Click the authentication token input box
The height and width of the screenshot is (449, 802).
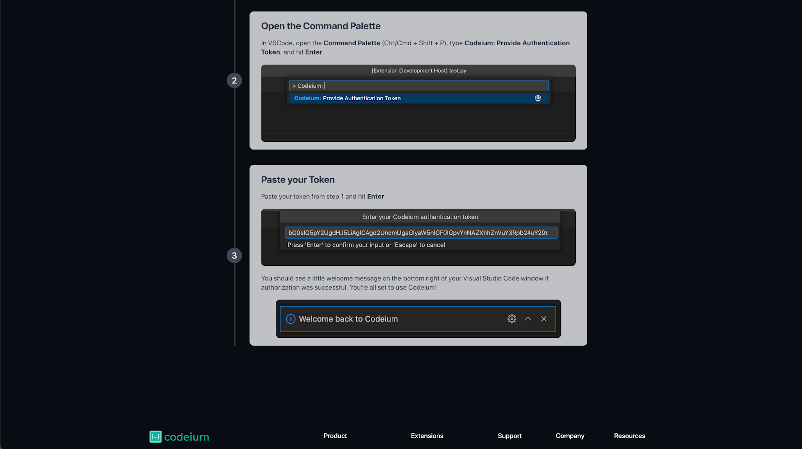pyautogui.click(x=421, y=233)
